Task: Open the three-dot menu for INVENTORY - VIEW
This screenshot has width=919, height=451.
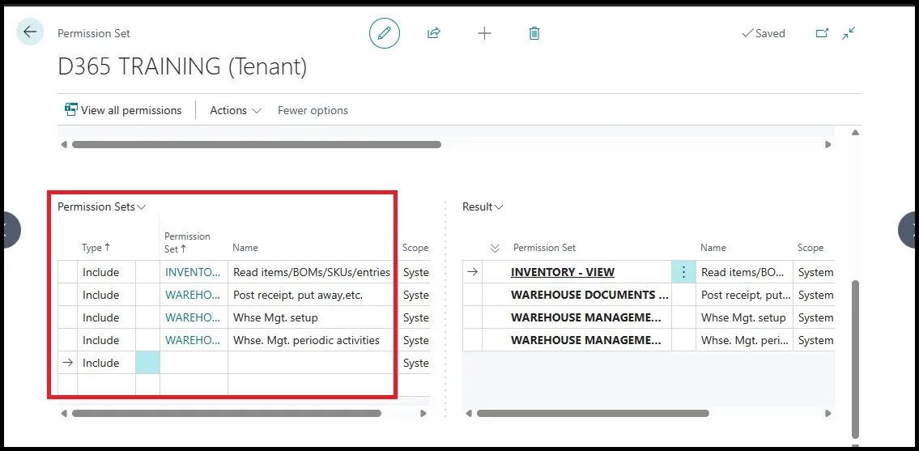Action: click(x=683, y=272)
